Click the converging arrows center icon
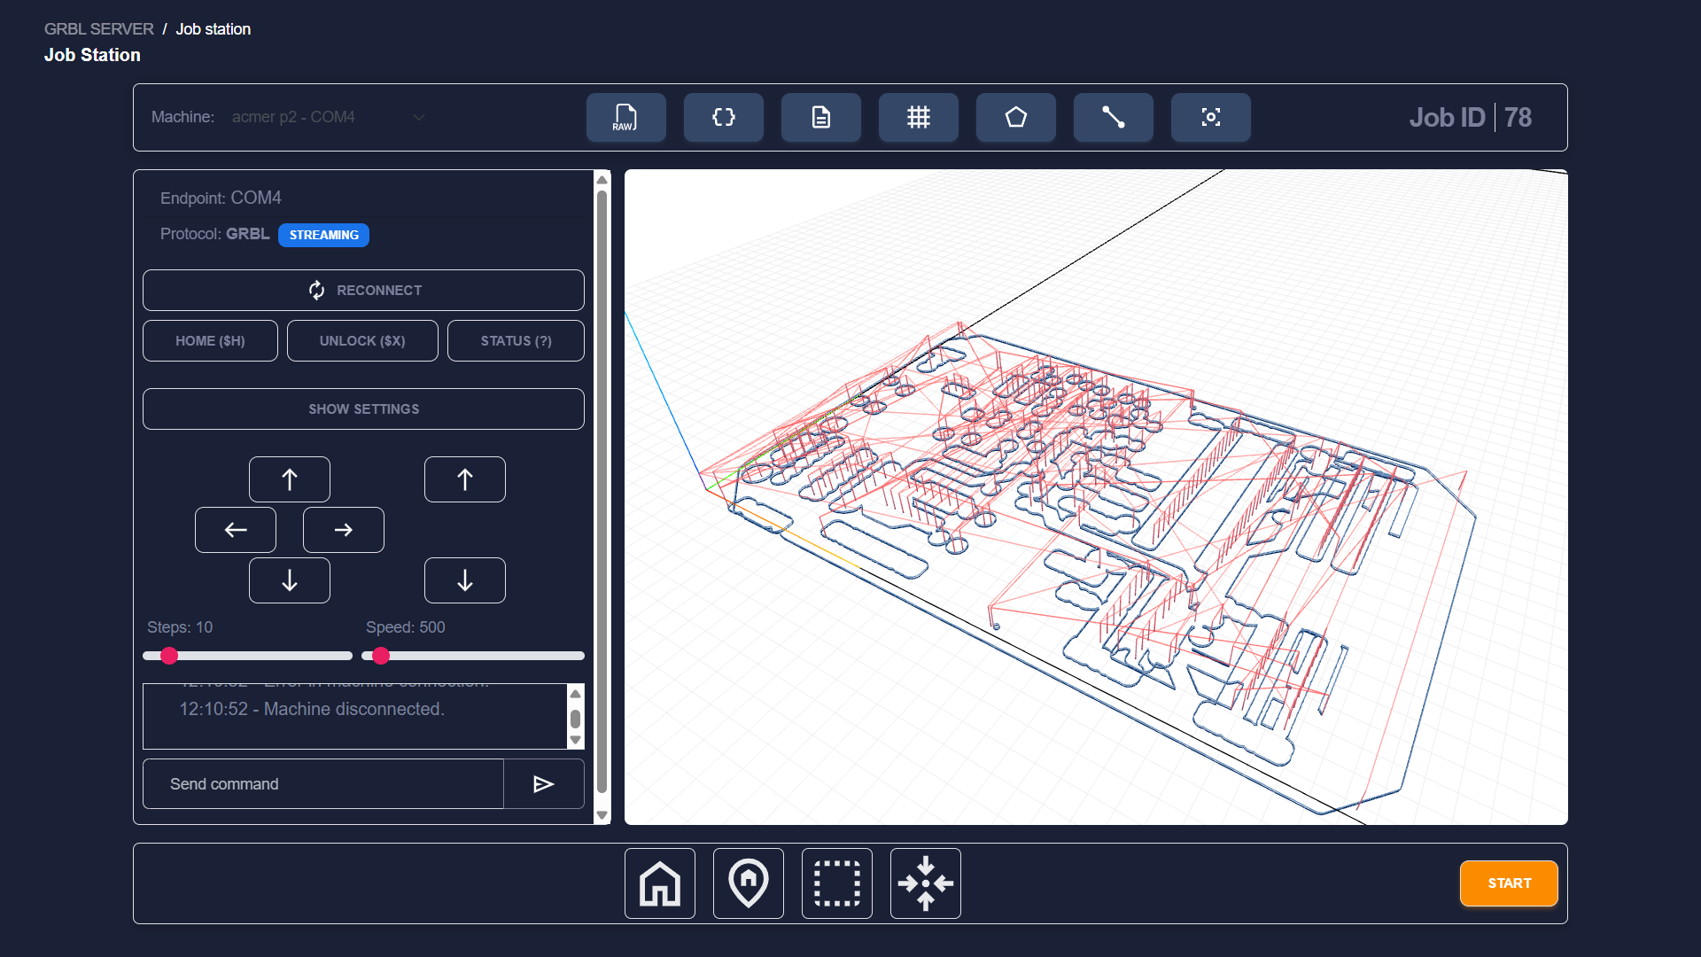The image size is (1701, 957). pyautogui.click(x=926, y=883)
